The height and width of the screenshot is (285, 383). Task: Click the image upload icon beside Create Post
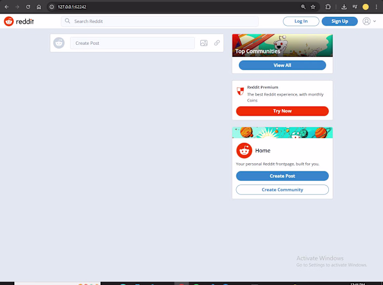204,43
